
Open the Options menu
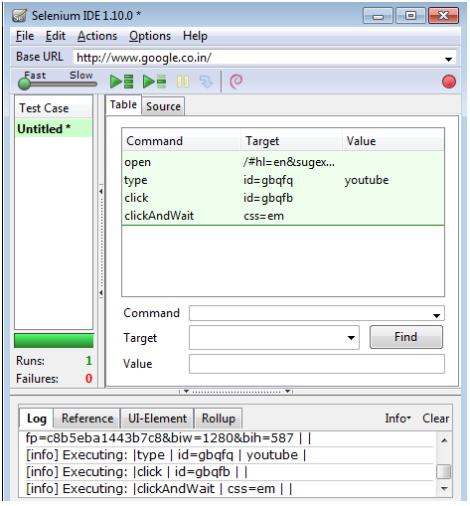point(150,36)
